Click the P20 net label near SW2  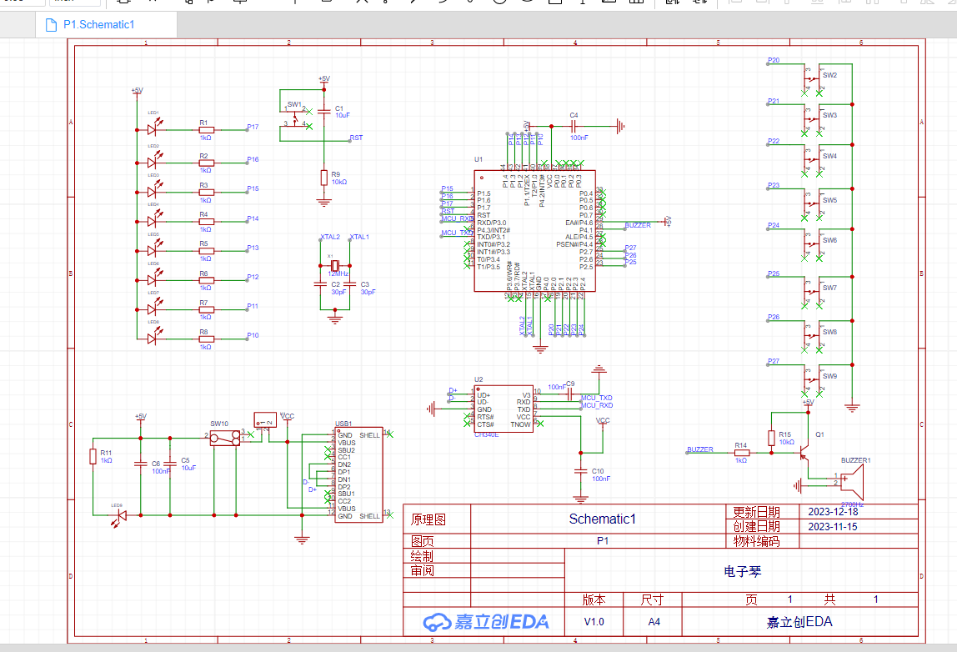(774, 60)
